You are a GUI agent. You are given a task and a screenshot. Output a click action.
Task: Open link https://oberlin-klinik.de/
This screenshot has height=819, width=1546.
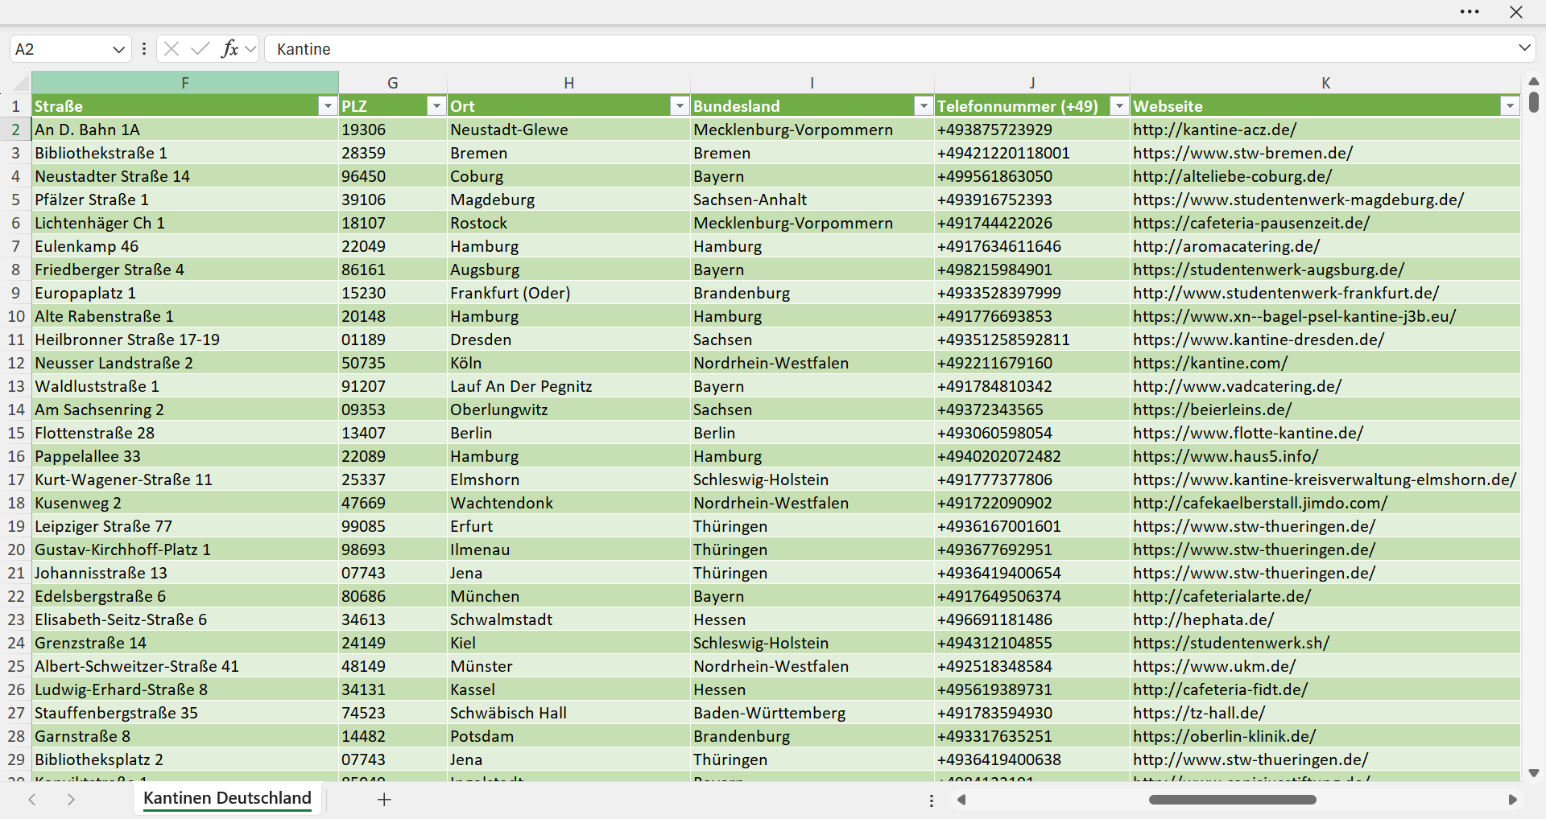pos(1224,736)
